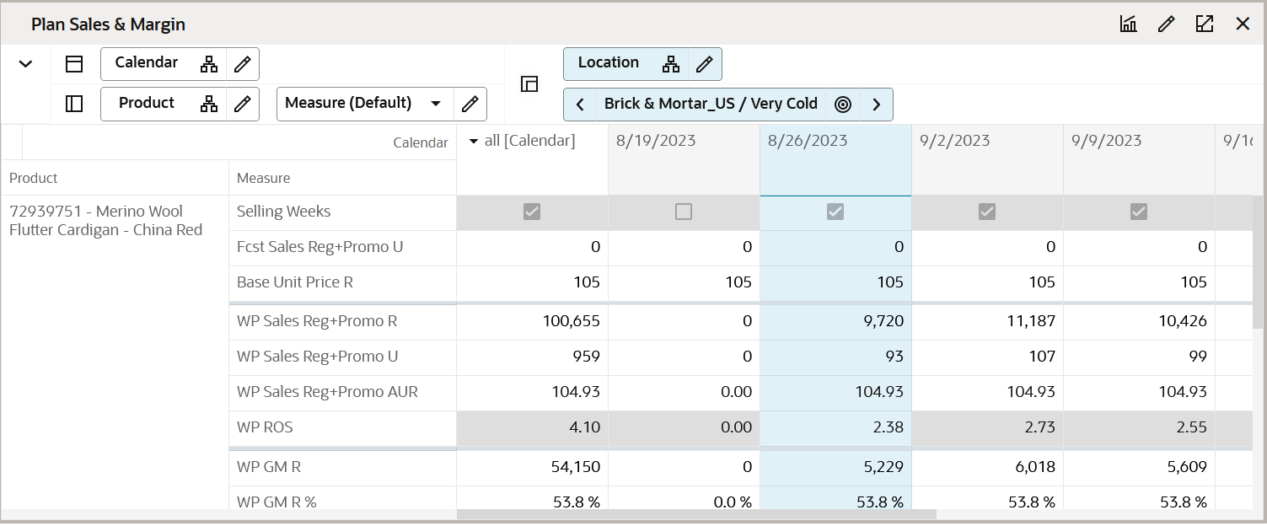Edit the Product dimension via its pencil icon
1267x526 pixels.
[x=244, y=104]
